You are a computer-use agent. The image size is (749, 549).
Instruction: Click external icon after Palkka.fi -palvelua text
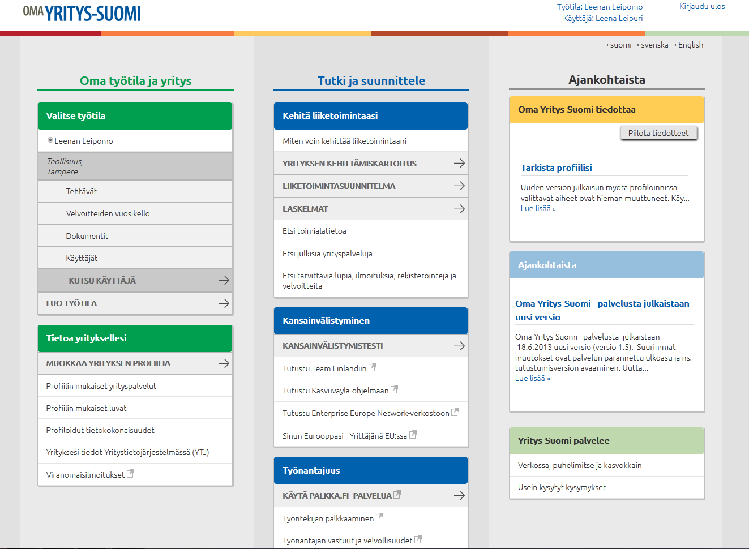pos(397,495)
